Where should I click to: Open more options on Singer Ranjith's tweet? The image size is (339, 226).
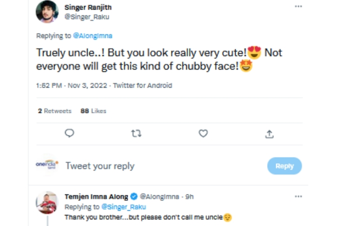click(298, 7)
